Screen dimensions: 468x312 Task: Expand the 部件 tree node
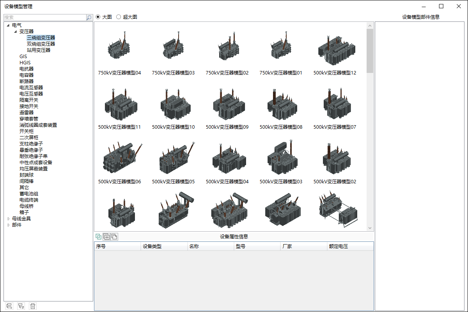pos(9,225)
